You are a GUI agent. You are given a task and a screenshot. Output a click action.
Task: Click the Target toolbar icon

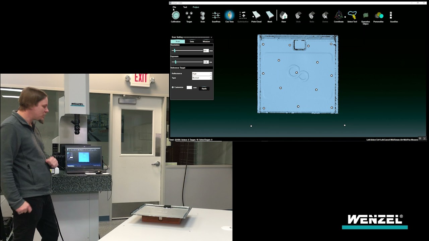click(189, 15)
